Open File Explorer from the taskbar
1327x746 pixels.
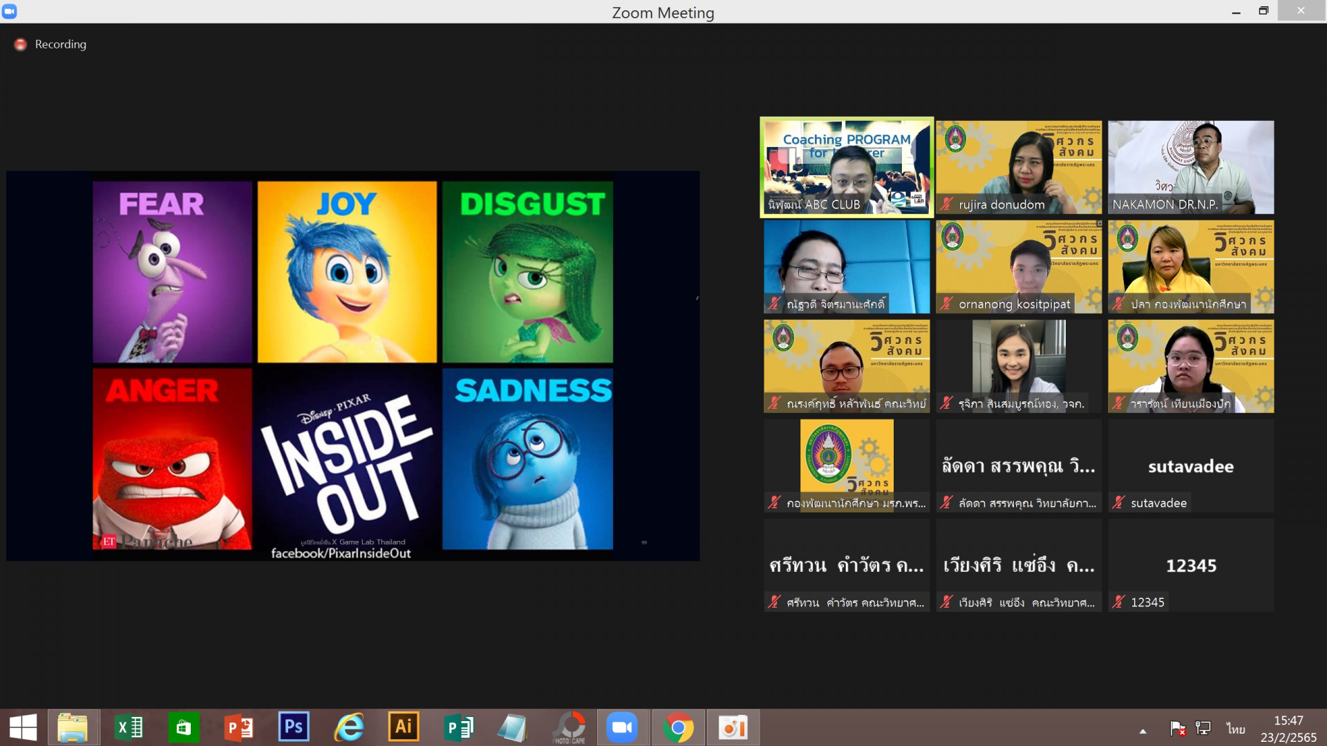point(73,727)
